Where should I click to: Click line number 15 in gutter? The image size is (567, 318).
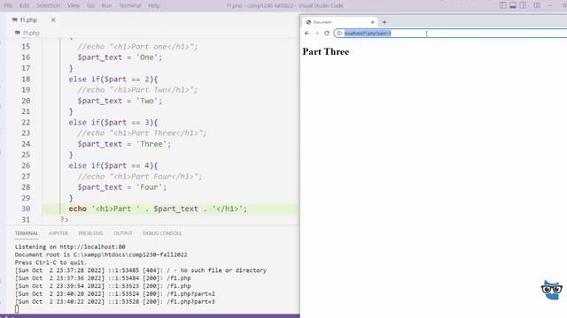coord(26,47)
